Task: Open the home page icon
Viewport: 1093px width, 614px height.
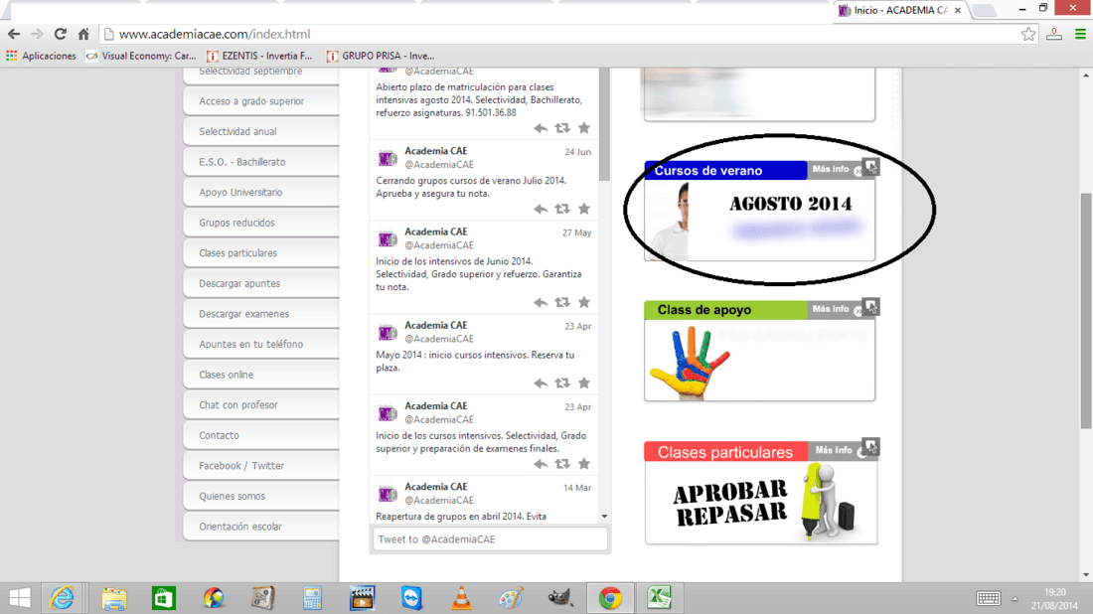Action: 83,34
